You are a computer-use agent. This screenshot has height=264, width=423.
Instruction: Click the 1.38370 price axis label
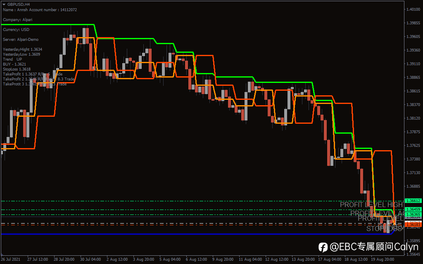(x=413, y=104)
